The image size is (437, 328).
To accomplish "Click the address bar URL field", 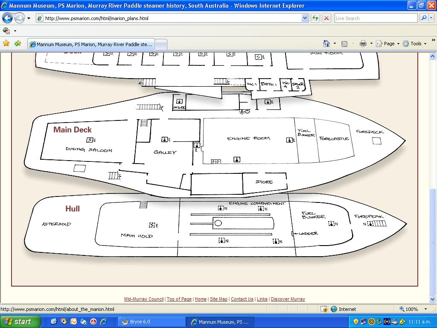I will [x=168, y=18].
